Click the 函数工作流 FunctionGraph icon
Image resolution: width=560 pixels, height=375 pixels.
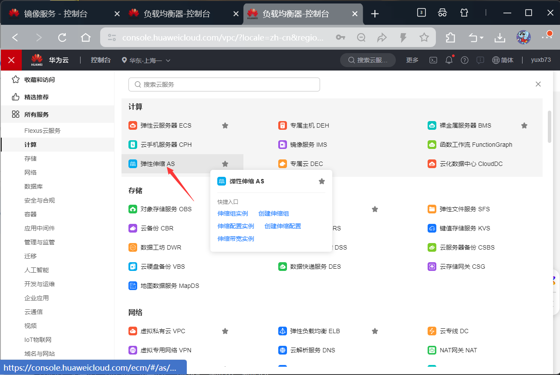click(432, 145)
